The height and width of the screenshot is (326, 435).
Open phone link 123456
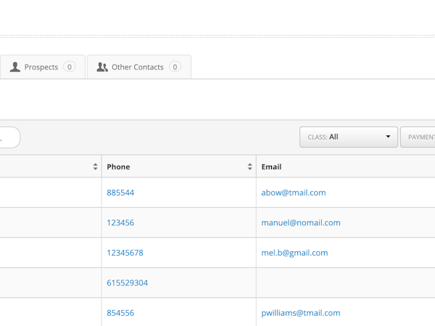(120, 223)
